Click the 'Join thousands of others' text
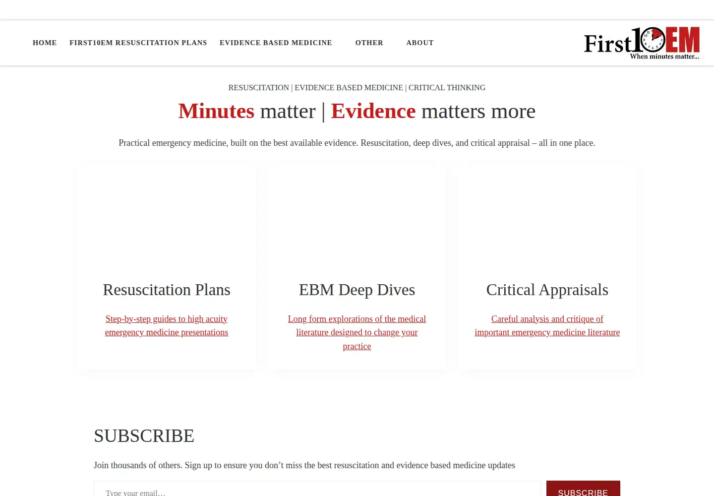Screen dimensions: 714x496 point(304,465)
